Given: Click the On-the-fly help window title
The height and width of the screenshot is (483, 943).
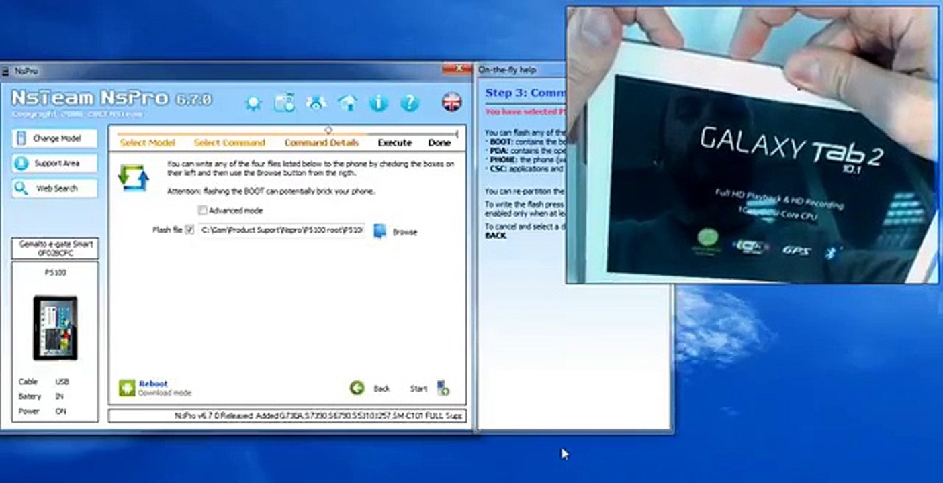Looking at the screenshot, I should (506, 70).
